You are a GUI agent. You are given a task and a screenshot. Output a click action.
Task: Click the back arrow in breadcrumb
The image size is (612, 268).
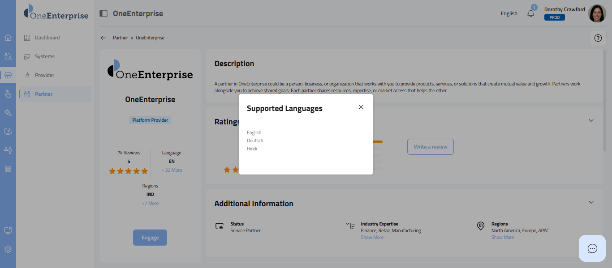point(103,38)
